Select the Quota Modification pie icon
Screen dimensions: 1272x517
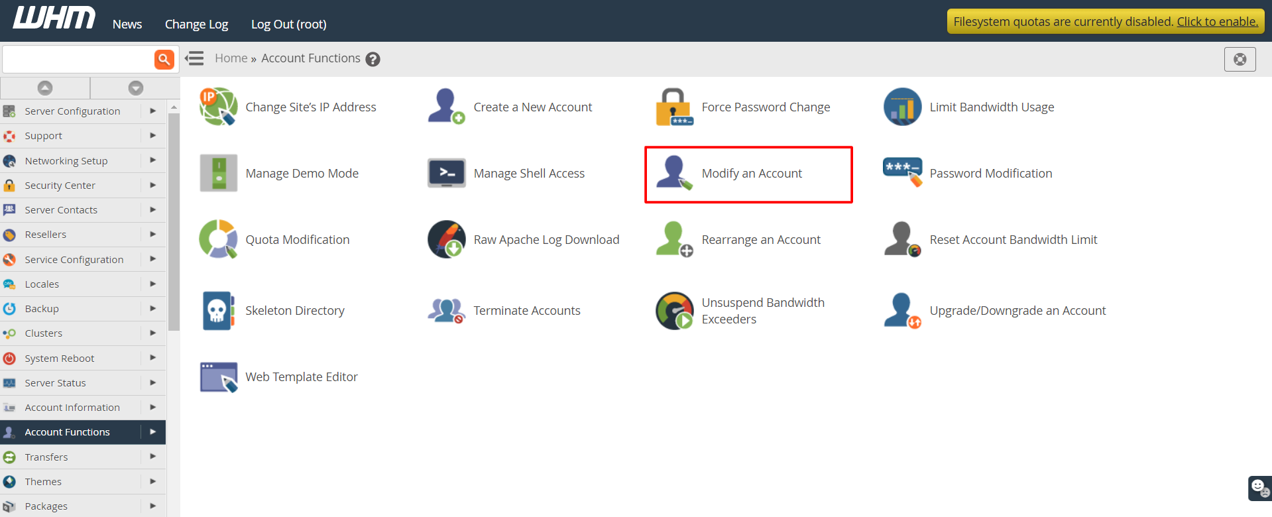[x=218, y=239]
